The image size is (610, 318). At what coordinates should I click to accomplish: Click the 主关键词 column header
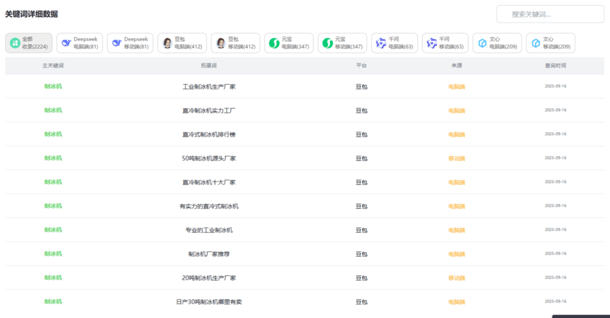(x=53, y=65)
